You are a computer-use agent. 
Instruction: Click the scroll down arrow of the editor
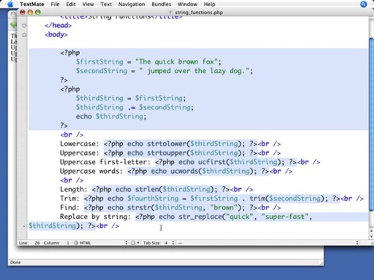click(371, 236)
